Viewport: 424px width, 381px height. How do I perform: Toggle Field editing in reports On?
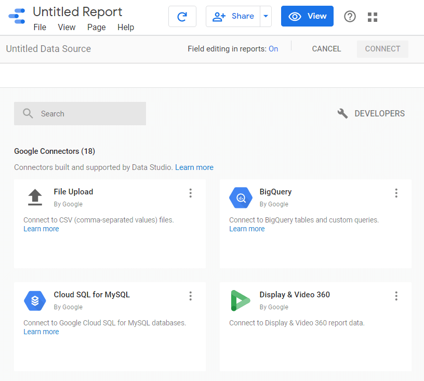tap(273, 49)
